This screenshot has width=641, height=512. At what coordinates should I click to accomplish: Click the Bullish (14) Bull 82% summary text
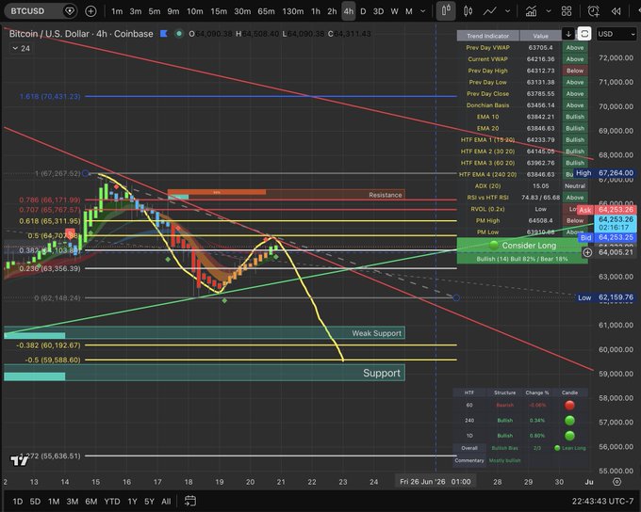click(522, 259)
